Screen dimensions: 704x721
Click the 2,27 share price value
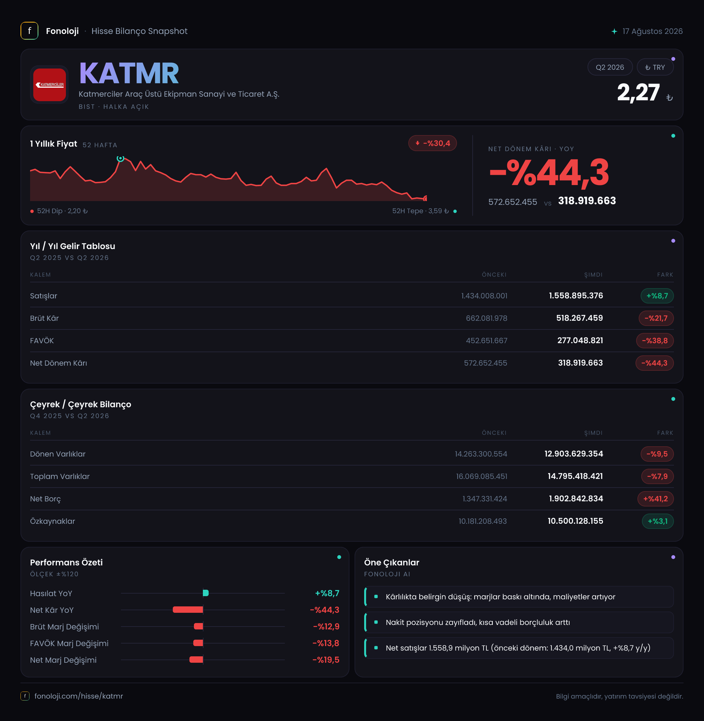[638, 93]
